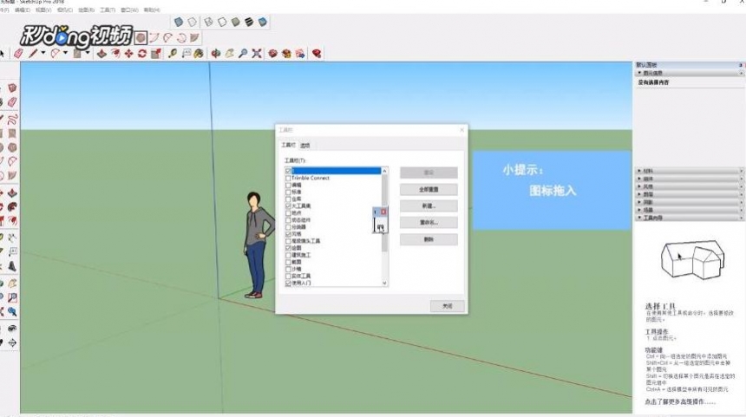Check the Trimble Connect toolbar checkbox

[x=288, y=179]
